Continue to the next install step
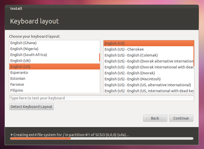The image size is (204, 149). click(x=181, y=118)
